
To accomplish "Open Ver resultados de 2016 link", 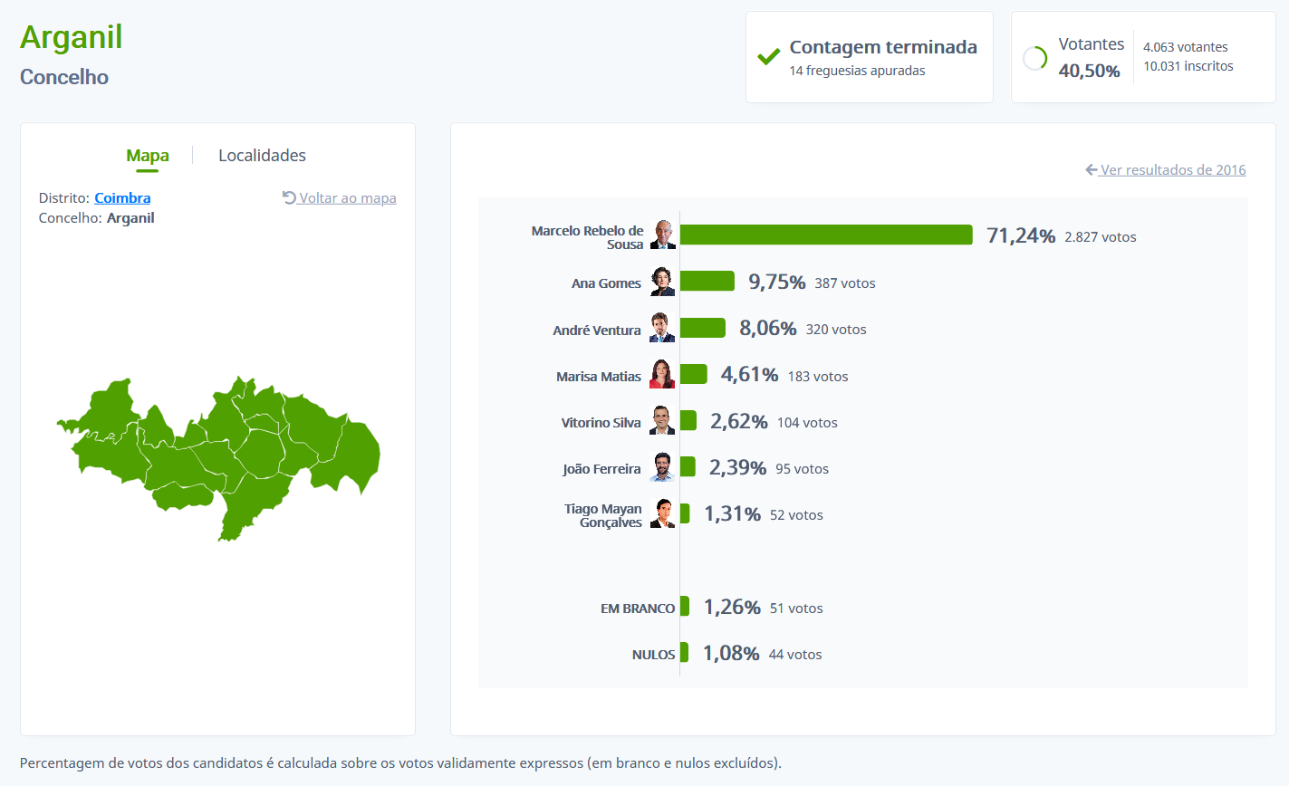I will [1173, 169].
